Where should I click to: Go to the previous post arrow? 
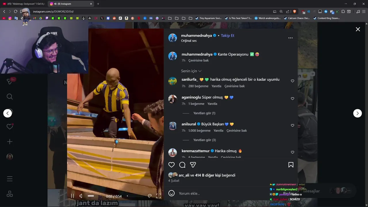(x=7, y=113)
